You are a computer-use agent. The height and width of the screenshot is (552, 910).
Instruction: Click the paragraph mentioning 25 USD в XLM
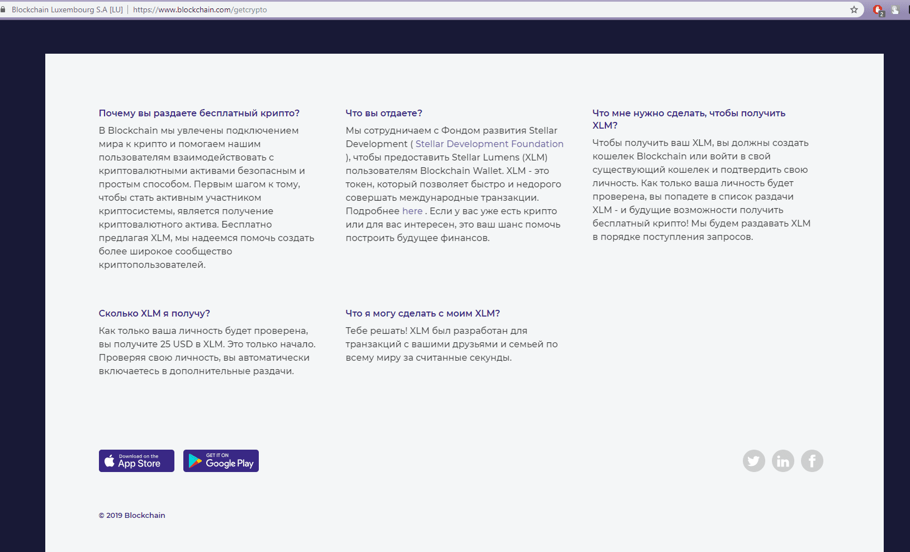click(207, 351)
